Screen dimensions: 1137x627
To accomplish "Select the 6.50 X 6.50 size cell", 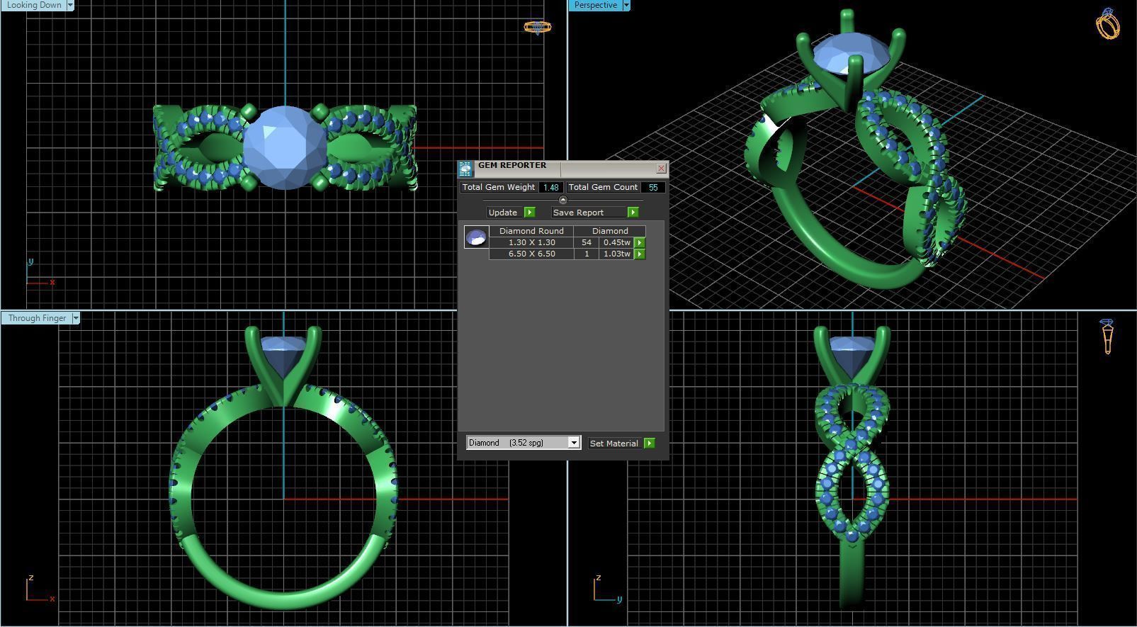I will point(531,254).
